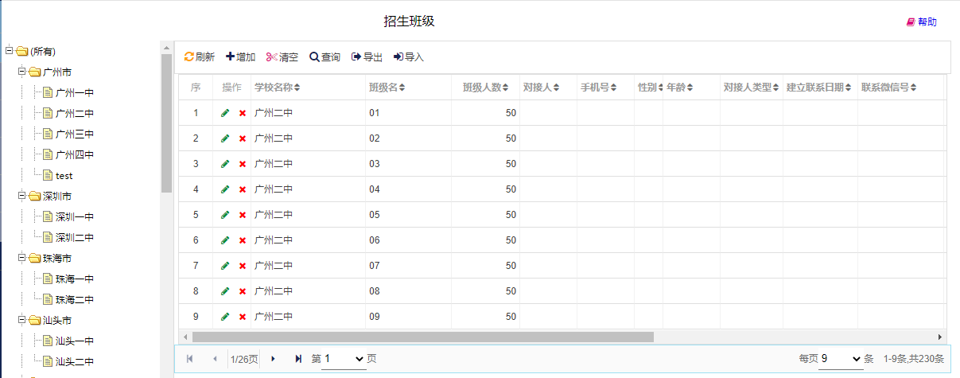The image size is (960, 378).
Task: Select 珠海一中 in the tree
Action: click(x=75, y=279)
